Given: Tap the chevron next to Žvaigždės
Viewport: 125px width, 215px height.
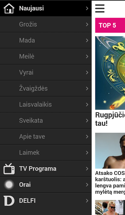Looking at the screenshot, I should click(87, 88).
